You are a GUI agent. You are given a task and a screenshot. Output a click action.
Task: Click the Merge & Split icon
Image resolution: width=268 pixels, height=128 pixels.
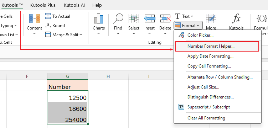48,34
